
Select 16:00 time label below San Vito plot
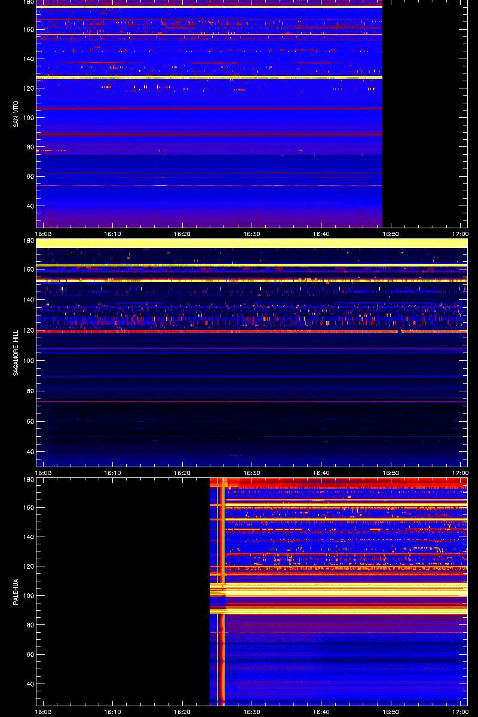click(x=44, y=234)
